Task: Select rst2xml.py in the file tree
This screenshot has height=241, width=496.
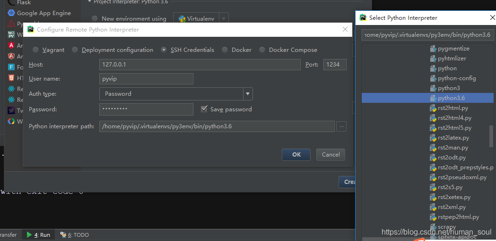Action: coord(452,207)
